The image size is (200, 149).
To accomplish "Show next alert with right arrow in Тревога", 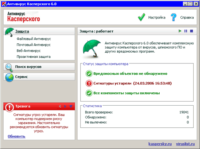I will pos(65,106).
